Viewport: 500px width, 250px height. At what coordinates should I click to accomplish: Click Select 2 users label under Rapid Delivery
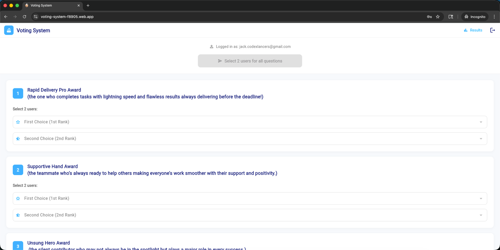pyautogui.click(x=25, y=109)
